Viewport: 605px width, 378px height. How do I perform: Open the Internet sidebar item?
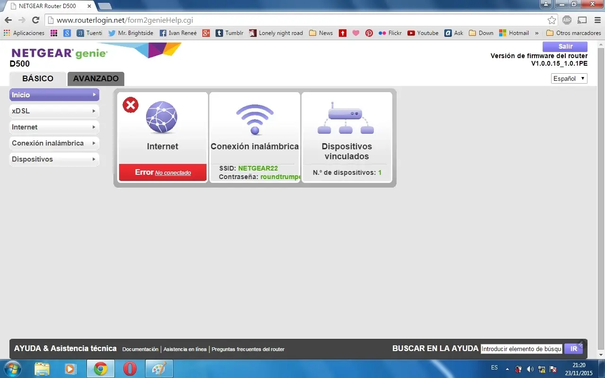[54, 127]
